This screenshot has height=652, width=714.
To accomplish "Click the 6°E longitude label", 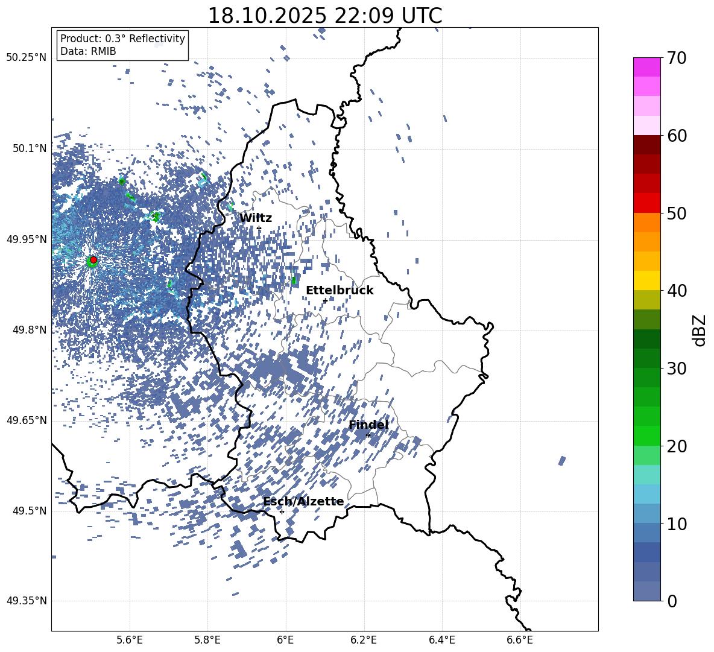I will click(x=285, y=640).
